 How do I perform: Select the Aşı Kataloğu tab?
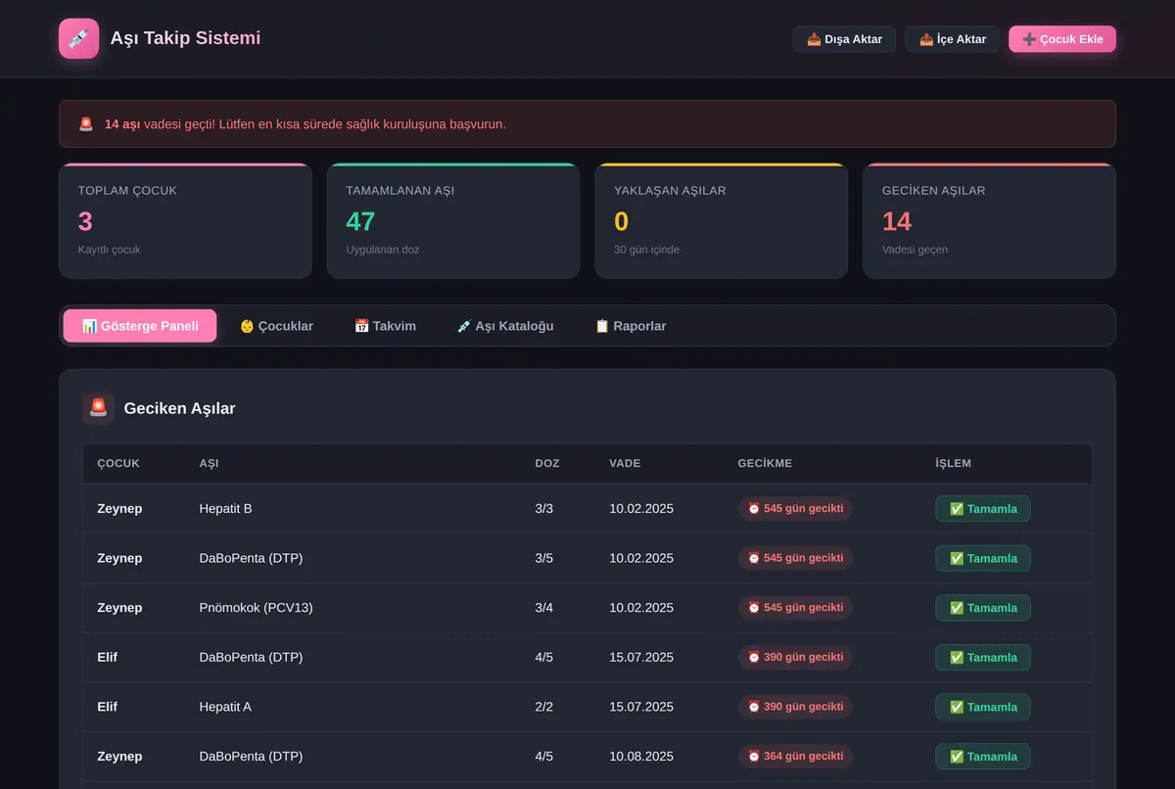click(x=505, y=326)
